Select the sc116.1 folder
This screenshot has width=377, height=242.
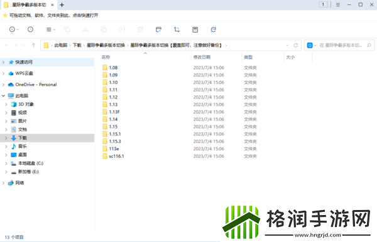(116, 156)
